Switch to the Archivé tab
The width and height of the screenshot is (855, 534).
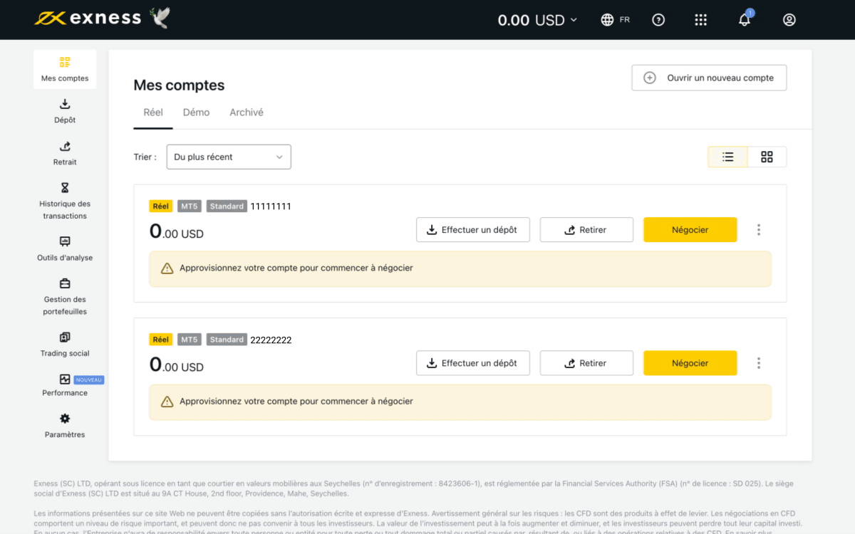tap(247, 112)
